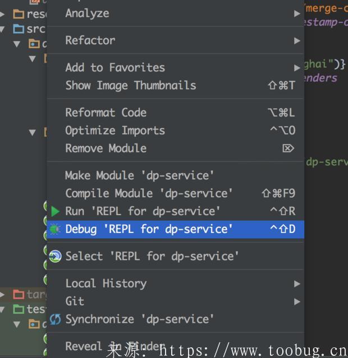Select Compile Module 'dp-service'
This screenshot has width=348, height=358.
(x=176, y=193)
